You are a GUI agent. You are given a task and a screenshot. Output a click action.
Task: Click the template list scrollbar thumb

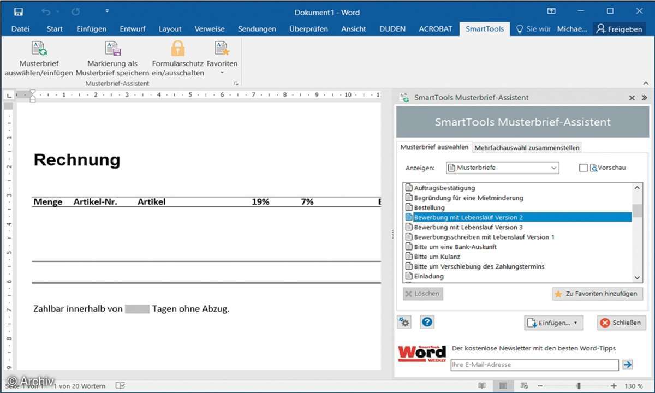637,211
